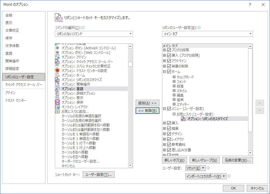270x194 pixels.
Task: Toggle the 描画 tab checkbox
Action: tap(169, 129)
